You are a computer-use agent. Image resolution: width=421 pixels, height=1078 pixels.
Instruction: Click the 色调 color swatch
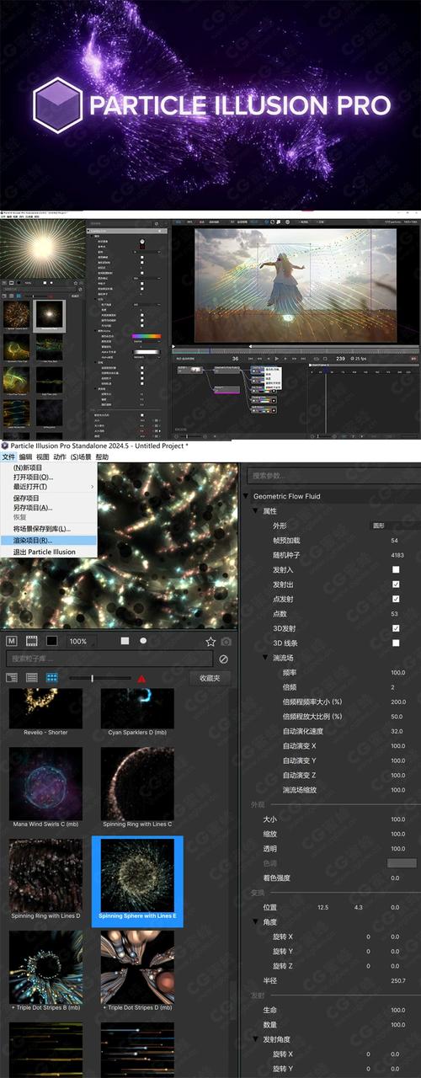click(402, 863)
